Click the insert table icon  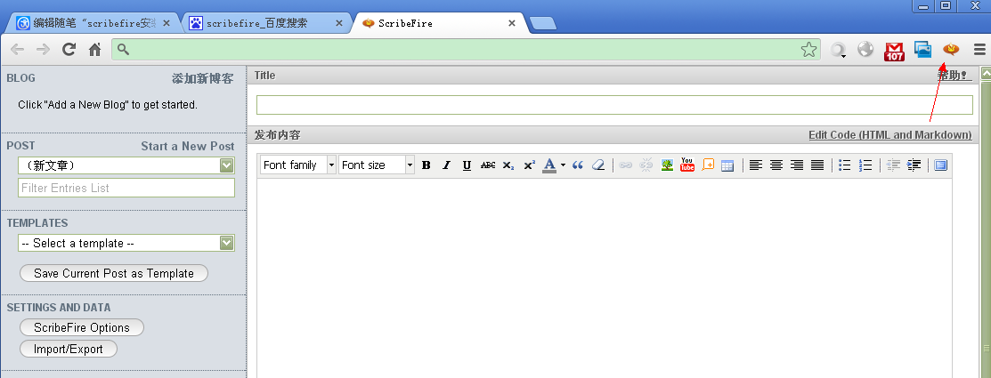coord(727,165)
